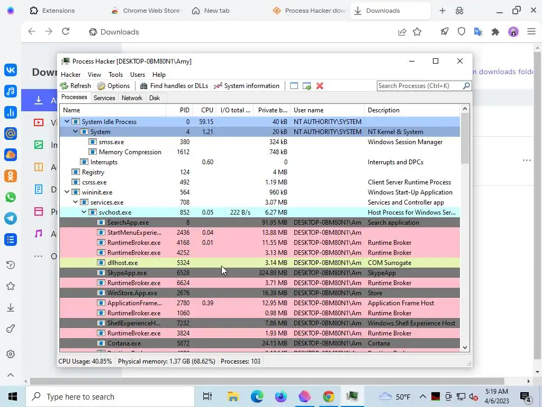Switch to the Network tab
This screenshot has width=542, height=407.
click(x=132, y=98)
